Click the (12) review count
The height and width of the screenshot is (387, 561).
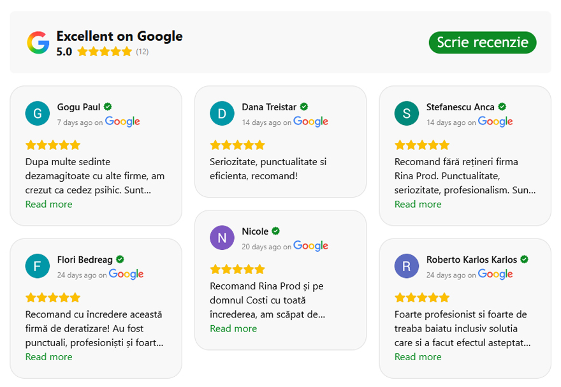142,52
